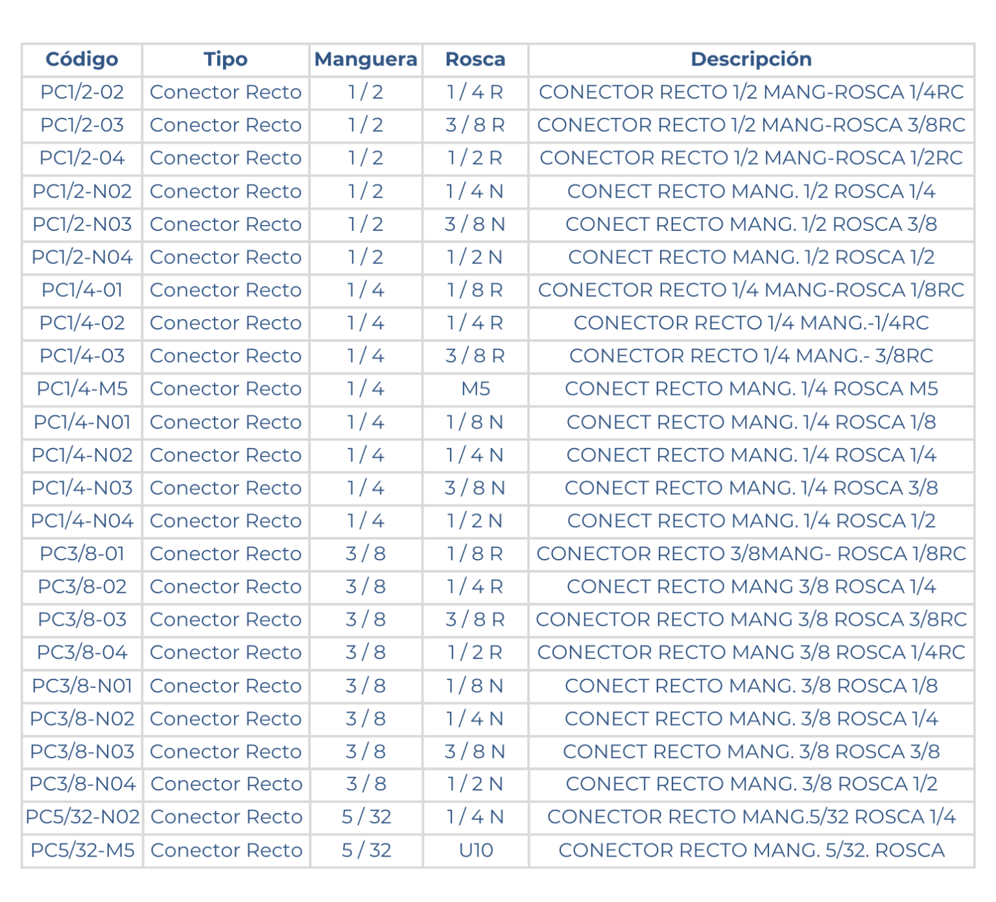Screen dimensions: 996x902
Task: Click description CONECTOR RECTO 1/4 MANG-ROSCA 1/8RC
Action: click(751, 290)
